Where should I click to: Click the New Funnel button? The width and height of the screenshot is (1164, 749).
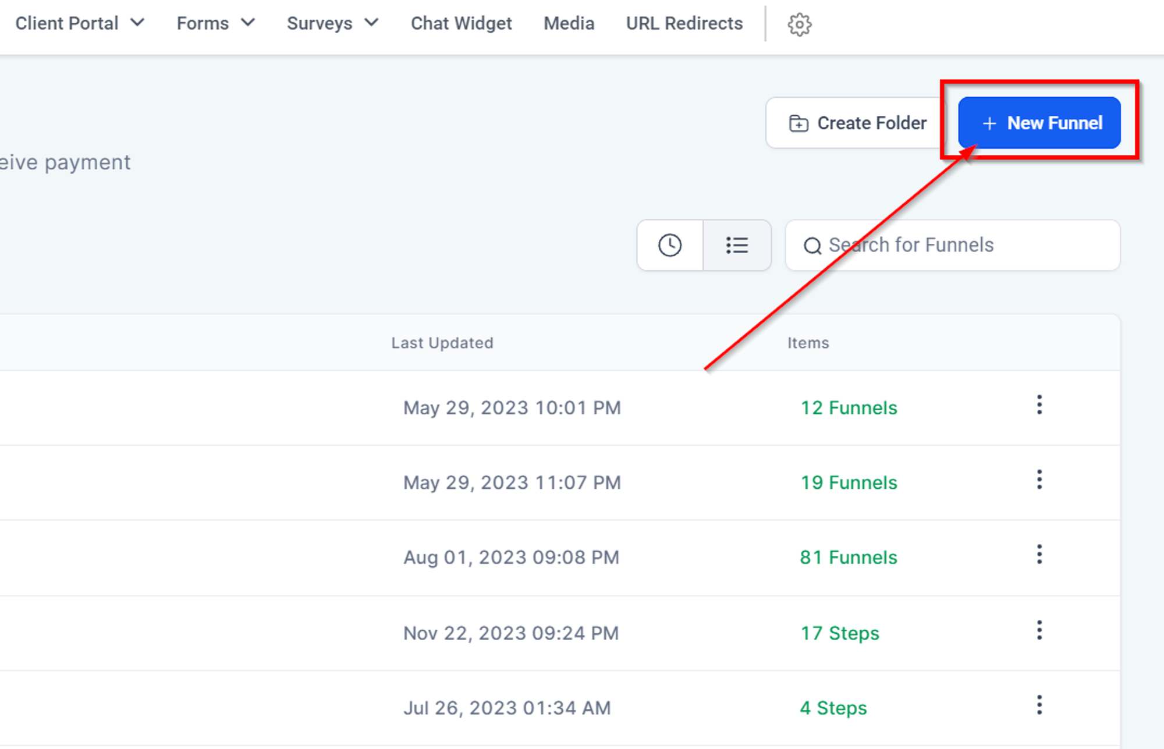click(1039, 123)
